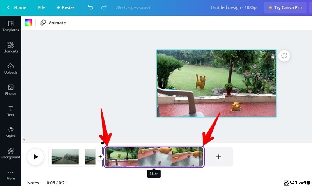Click the playhead marker on timeline
312x186 pixels.
102,143
